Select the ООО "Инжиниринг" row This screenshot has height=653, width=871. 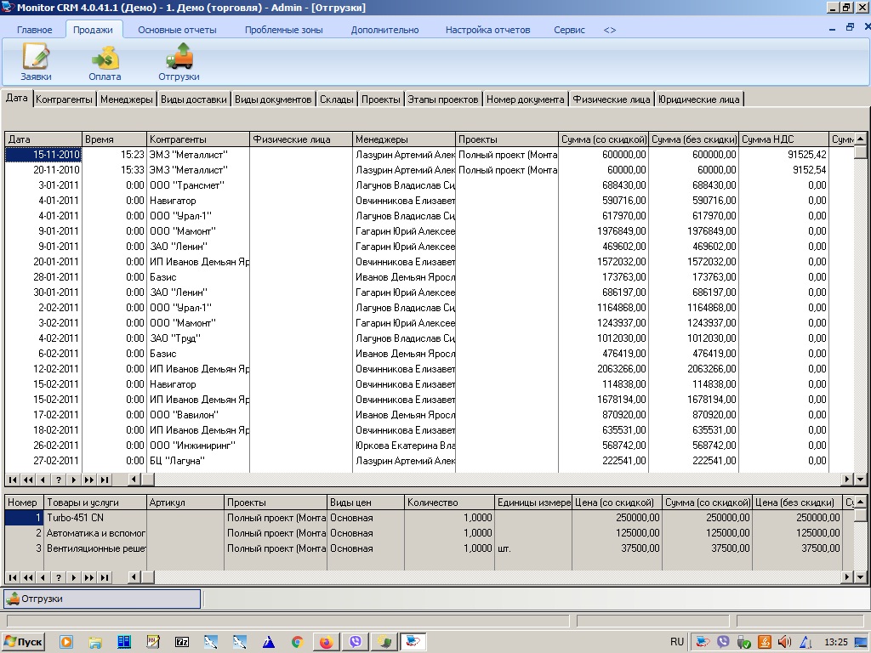[429, 446]
